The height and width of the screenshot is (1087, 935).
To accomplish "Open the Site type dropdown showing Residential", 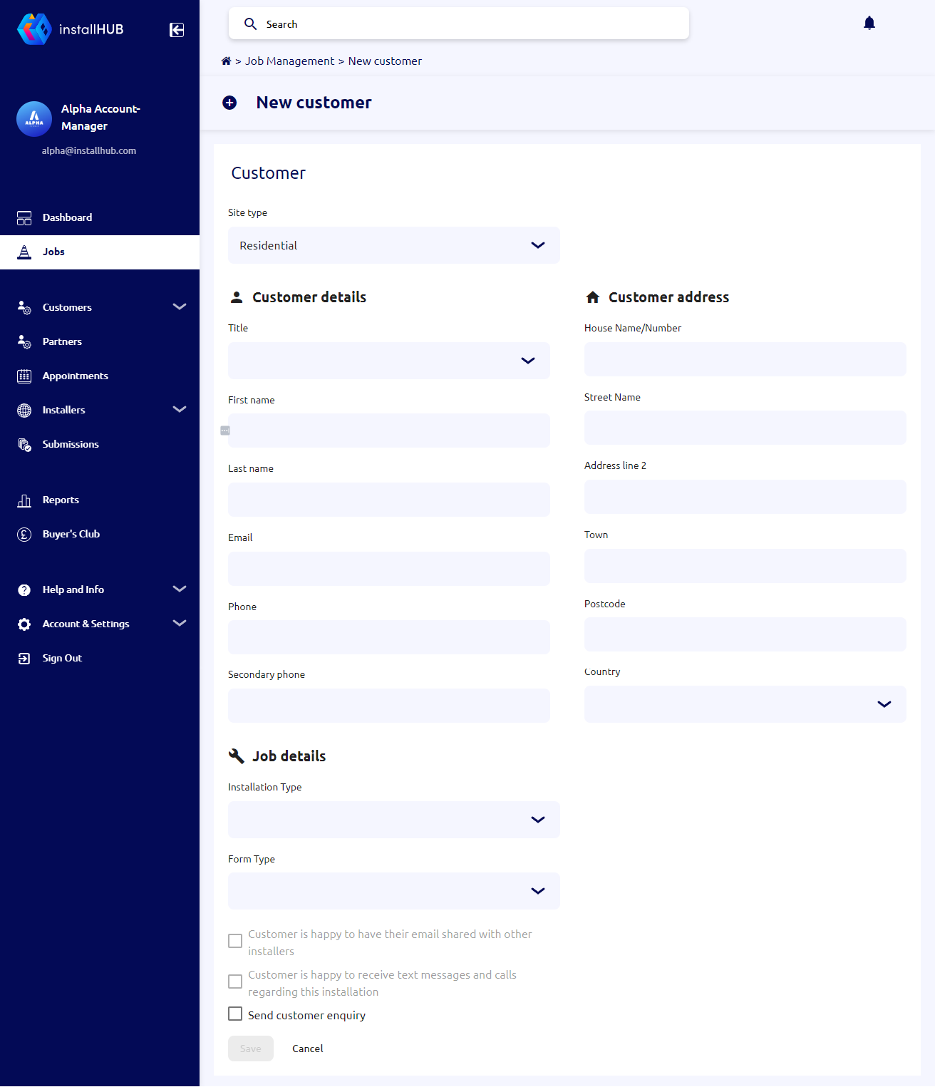I will [393, 245].
